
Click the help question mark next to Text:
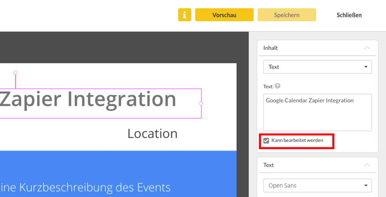pos(278,86)
